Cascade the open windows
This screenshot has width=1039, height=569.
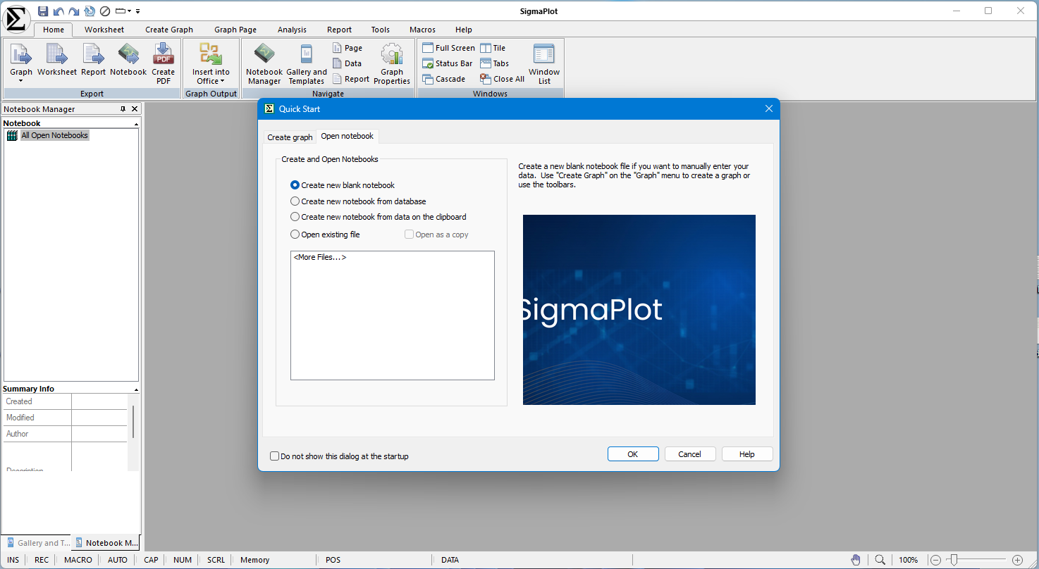pyautogui.click(x=443, y=79)
